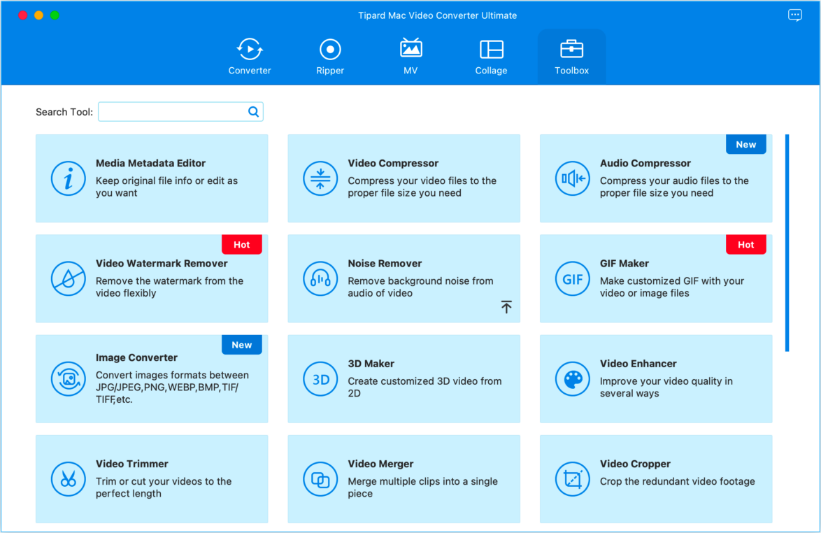Screen dimensions: 821x533
Task: Click inside the Search Tool field
Action: (x=172, y=112)
